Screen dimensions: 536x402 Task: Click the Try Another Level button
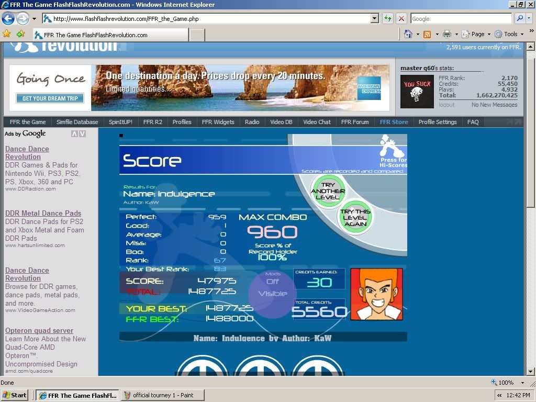click(328, 191)
